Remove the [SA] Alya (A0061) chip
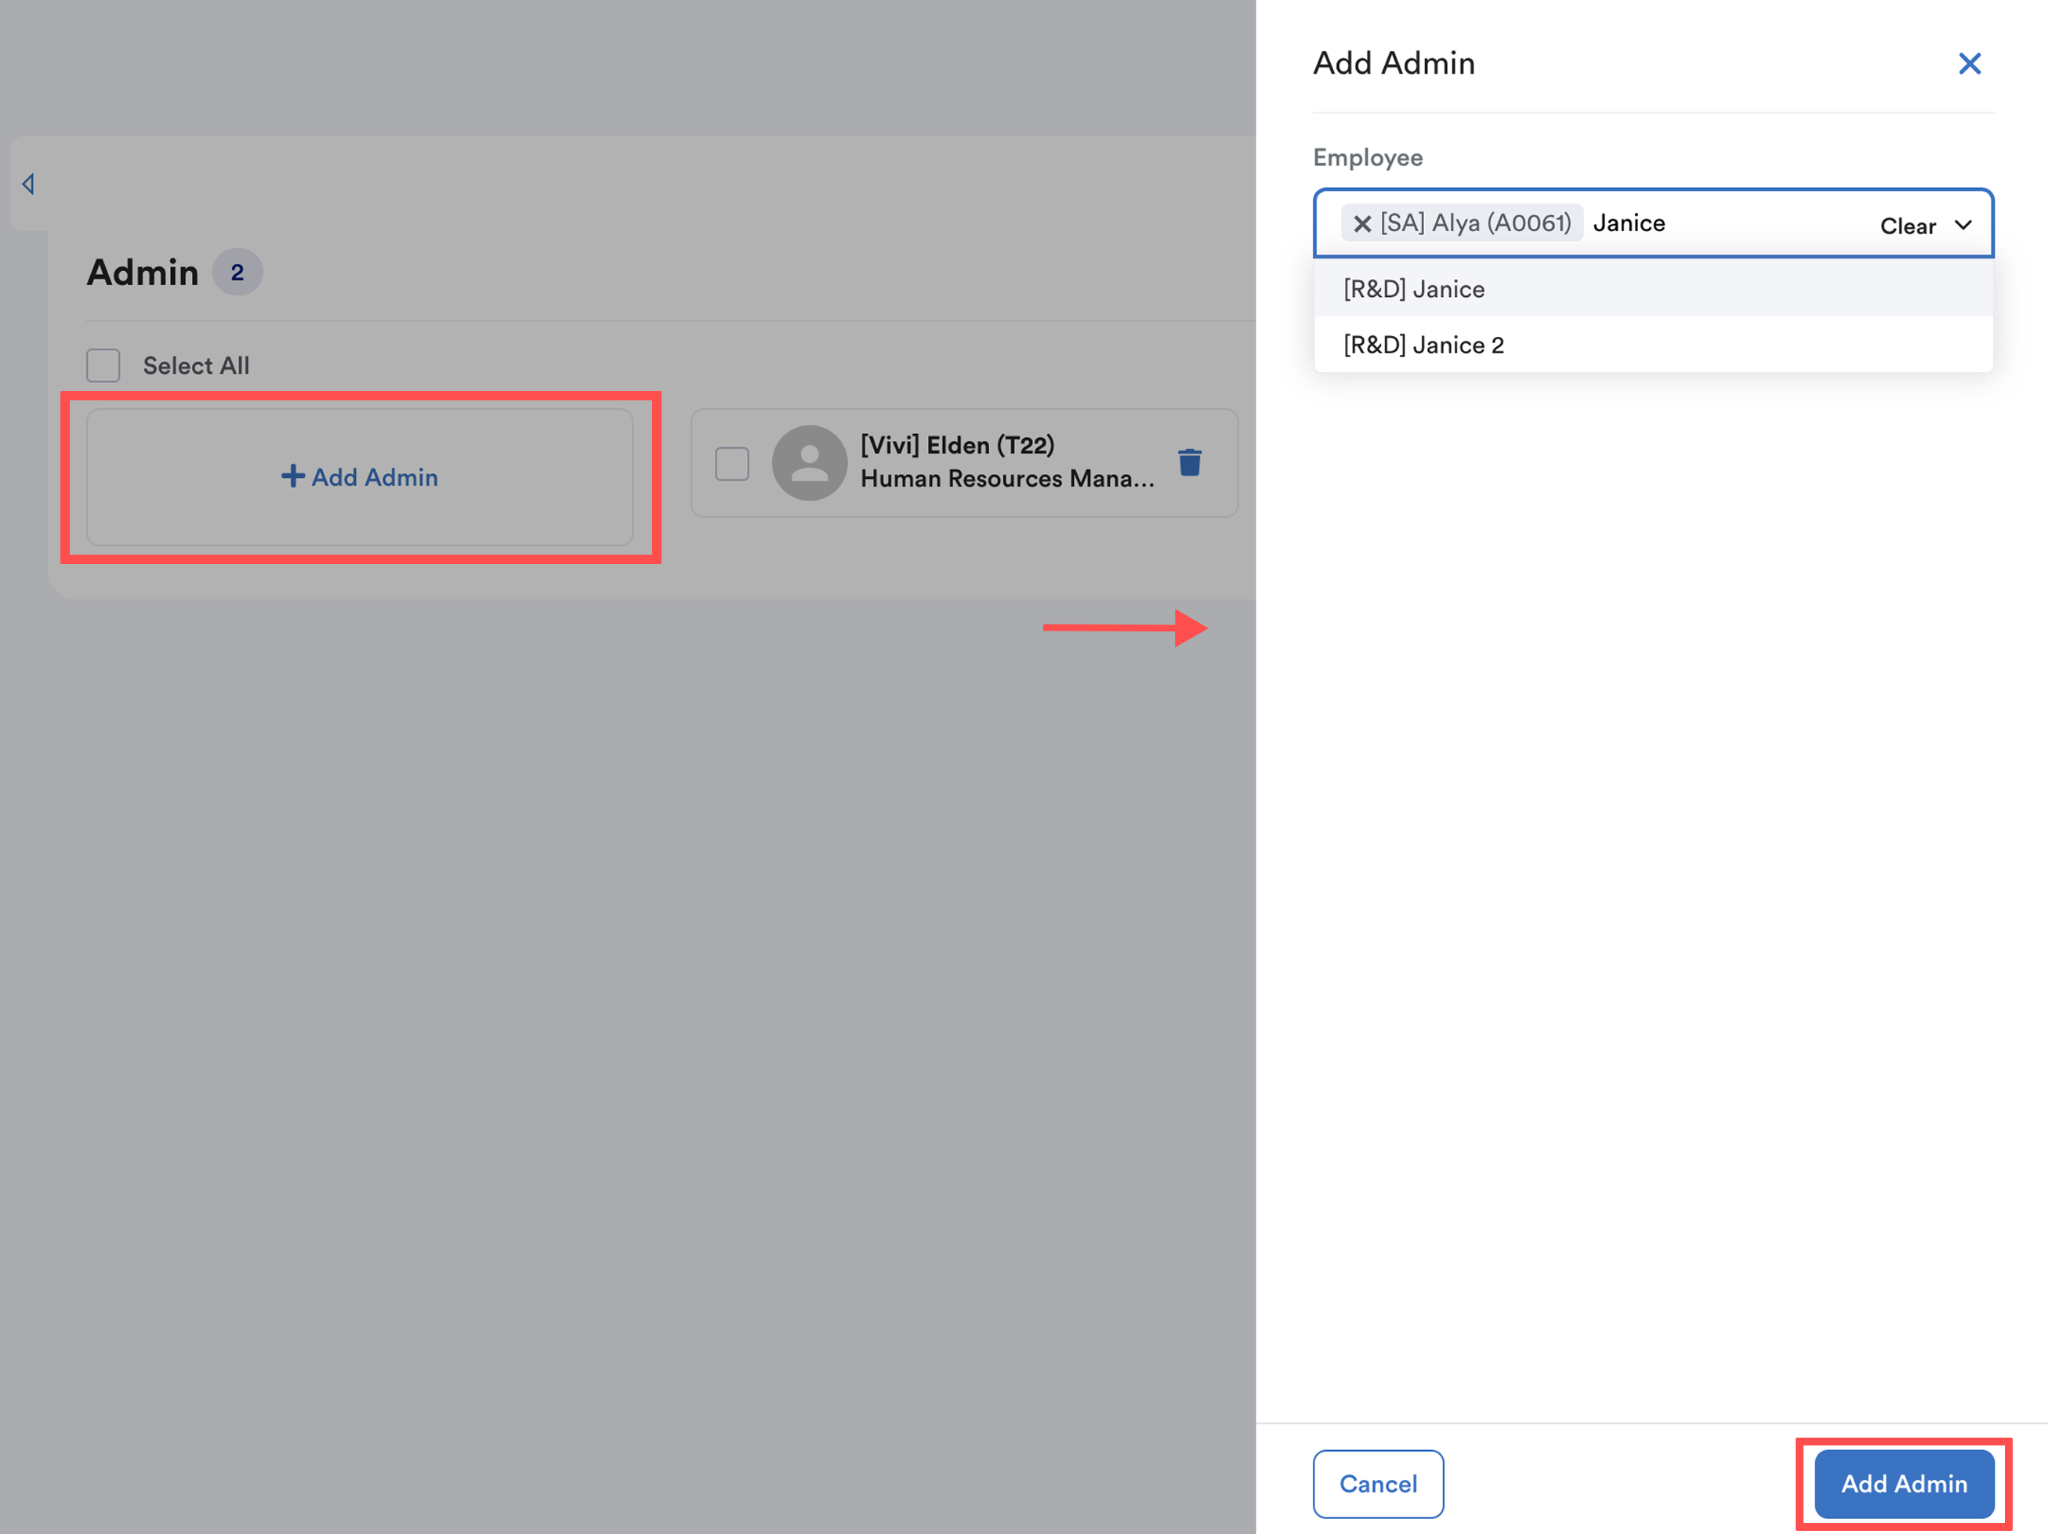Image resolution: width=2048 pixels, height=1534 pixels. pos(1361,224)
